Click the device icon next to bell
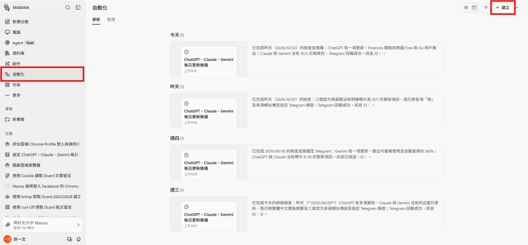The width and height of the screenshot is (528, 245). click(x=70, y=239)
